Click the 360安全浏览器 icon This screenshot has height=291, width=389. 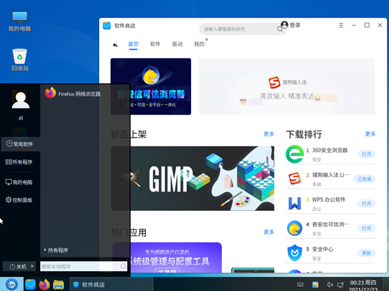click(x=295, y=154)
